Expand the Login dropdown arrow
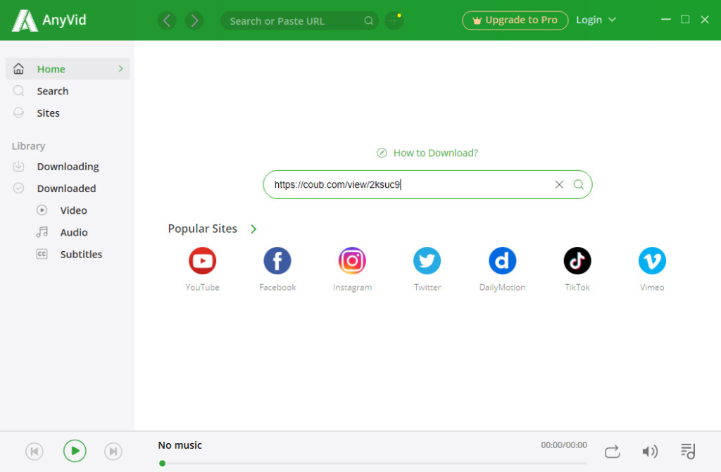 coord(612,20)
